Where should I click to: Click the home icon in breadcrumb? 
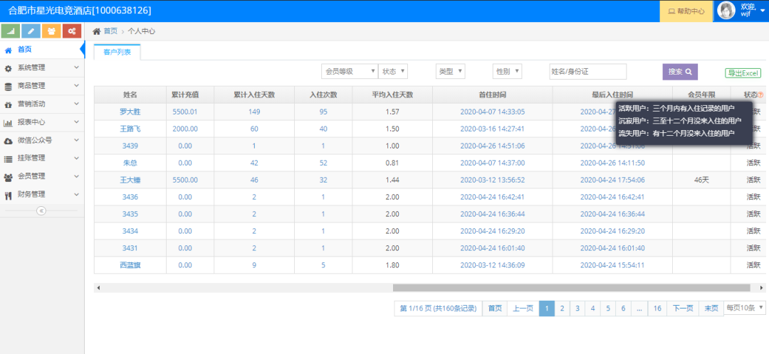click(x=97, y=31)
